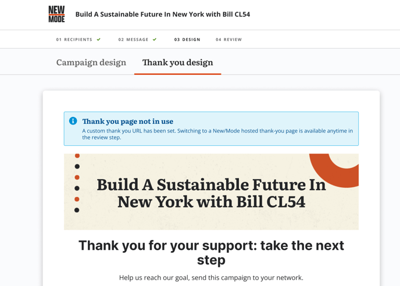
Task: Click the 'Help us reach our goal' text
Action: [x=211, y=278]
